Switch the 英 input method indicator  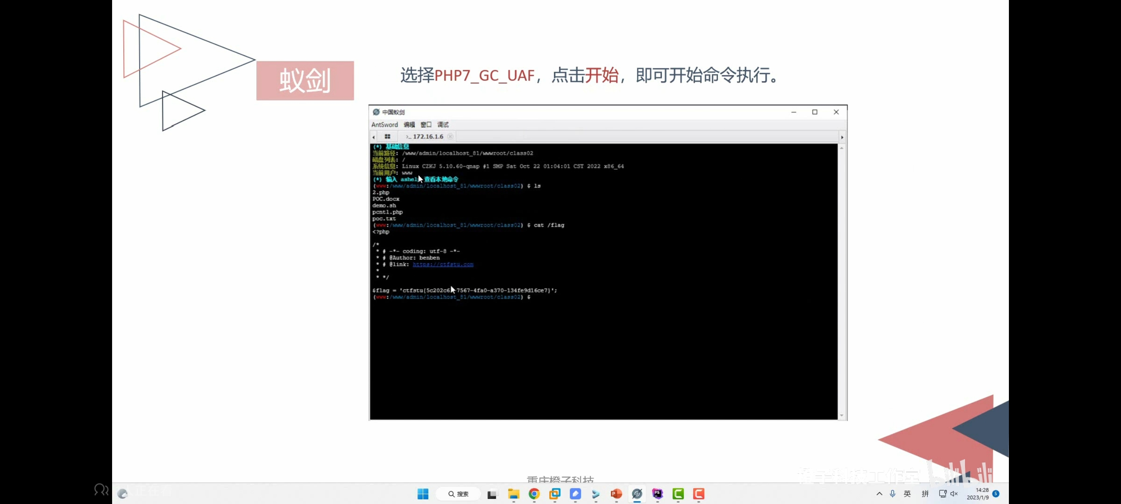(x=907, y=494)
